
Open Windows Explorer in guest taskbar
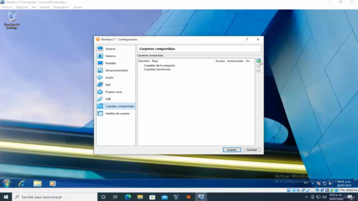pyautogui.click(x=37, y=184)
